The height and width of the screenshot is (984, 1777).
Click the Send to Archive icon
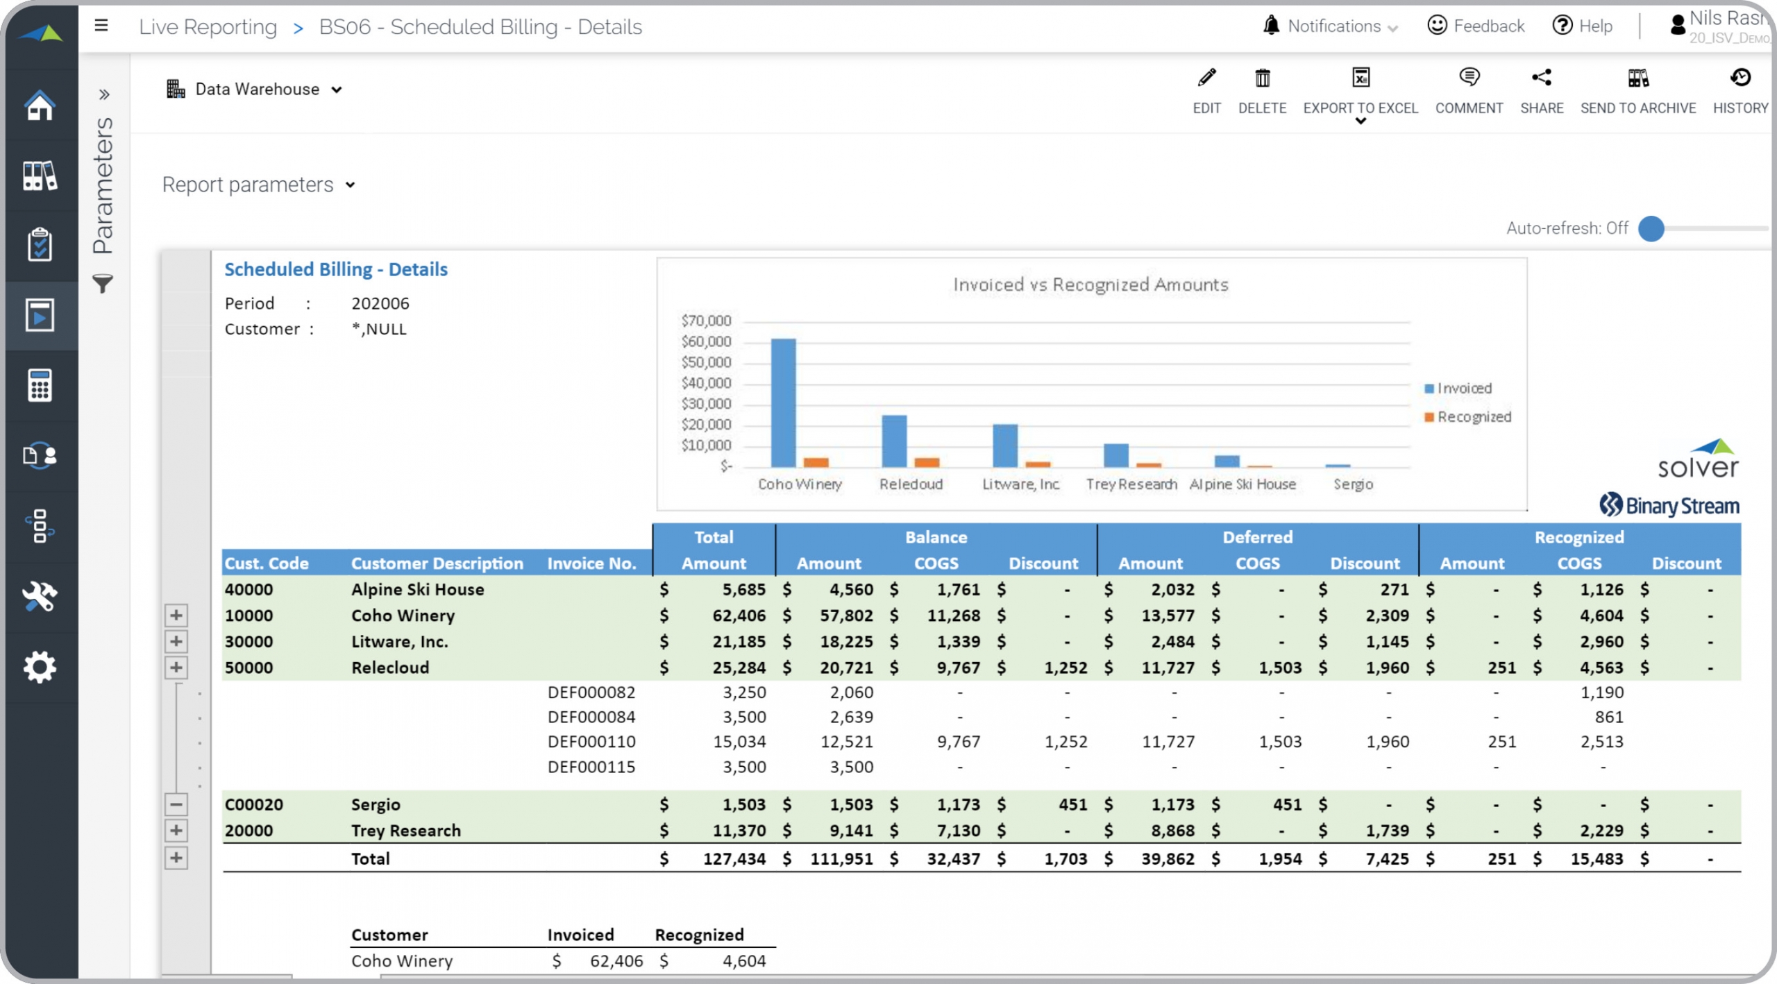click(1637, 78)
